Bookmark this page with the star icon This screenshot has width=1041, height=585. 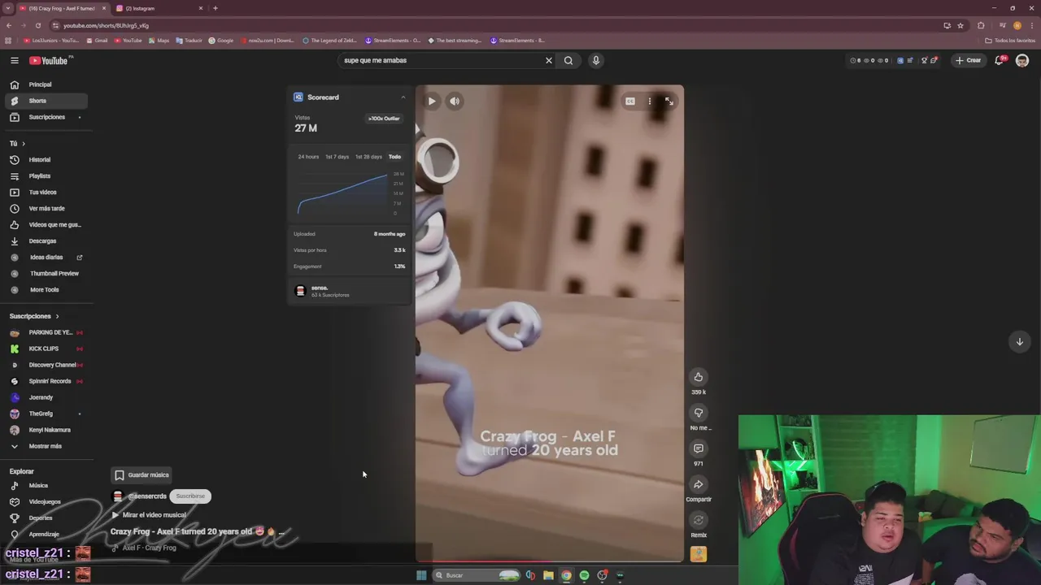coord(960,25)
